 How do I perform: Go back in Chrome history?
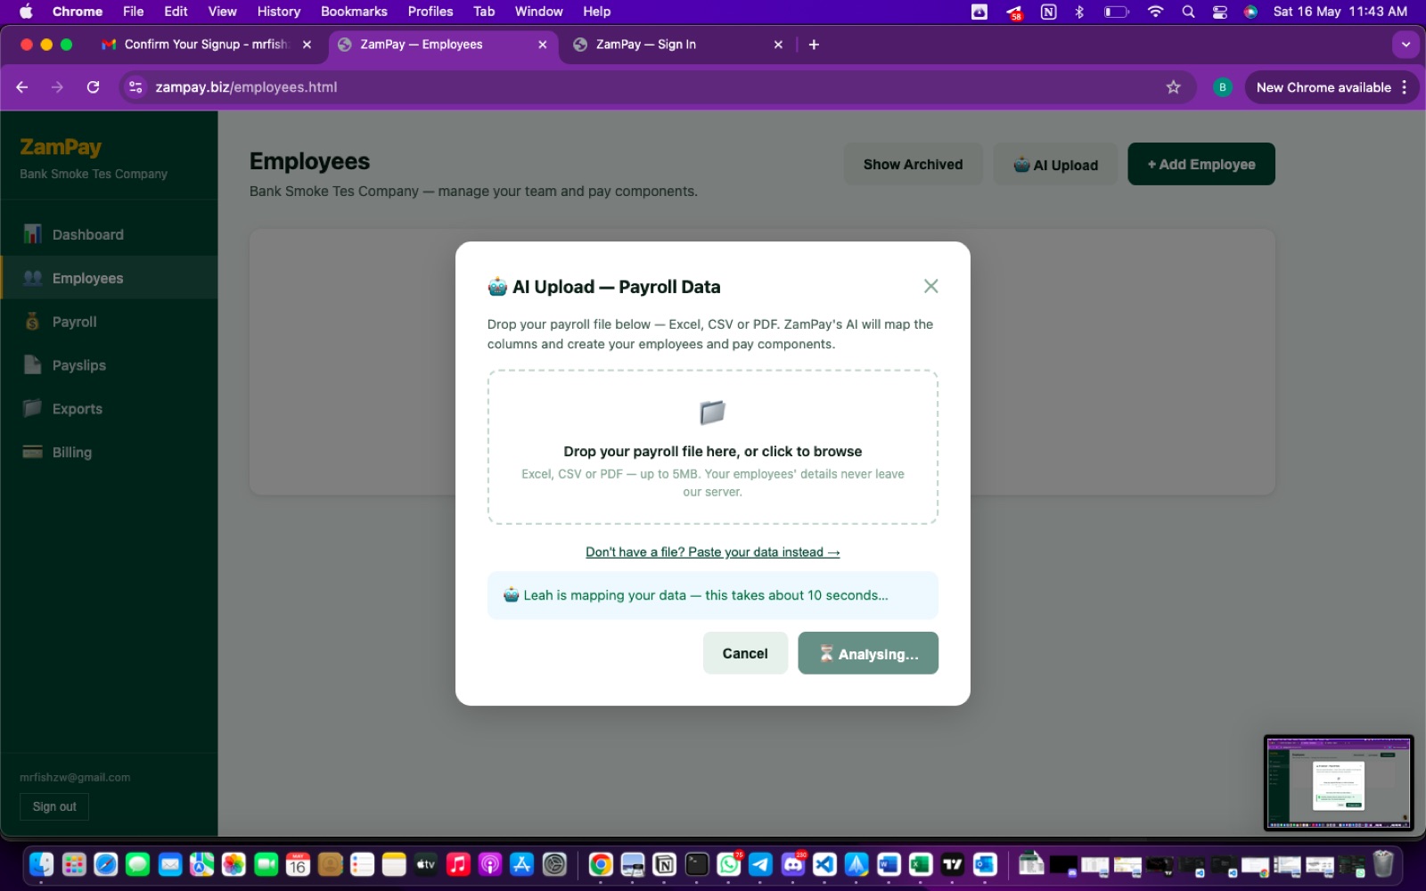(22, 87)
